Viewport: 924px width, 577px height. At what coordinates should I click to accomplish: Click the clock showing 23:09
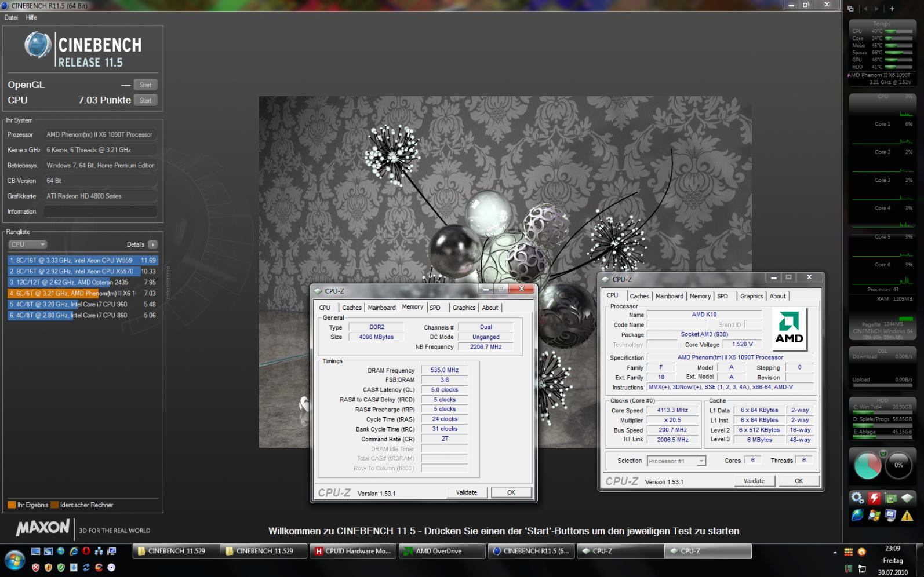click(x=893, y=548)
